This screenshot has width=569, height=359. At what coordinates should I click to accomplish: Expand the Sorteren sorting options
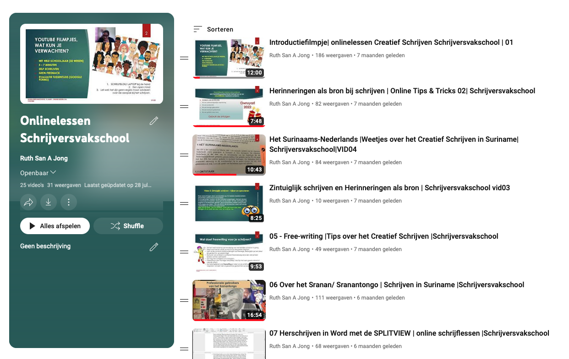tap(214, 29)
